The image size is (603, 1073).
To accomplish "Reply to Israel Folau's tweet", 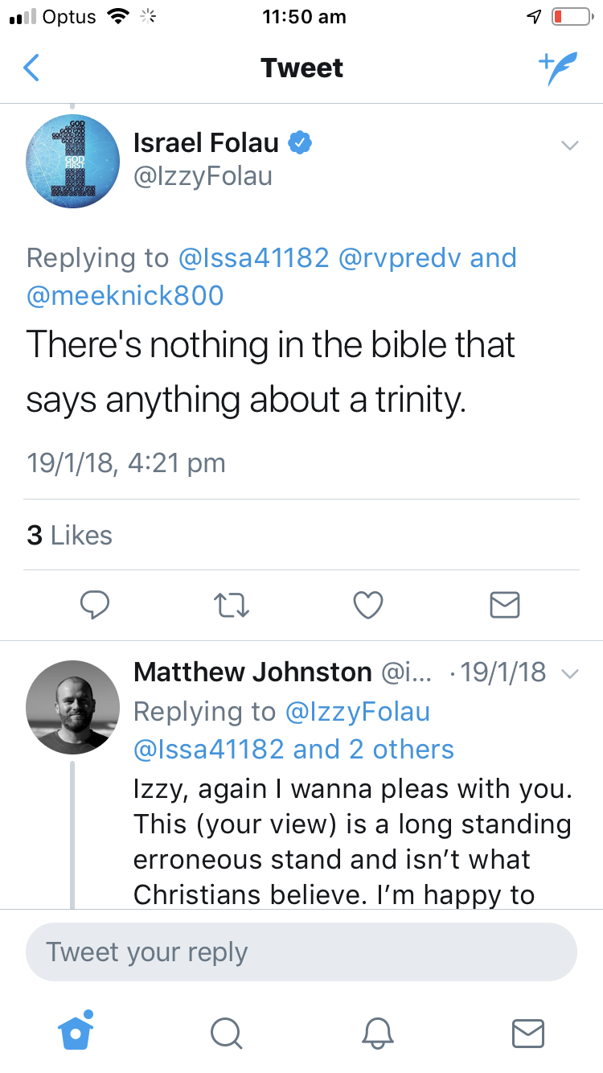I will 95,604.
